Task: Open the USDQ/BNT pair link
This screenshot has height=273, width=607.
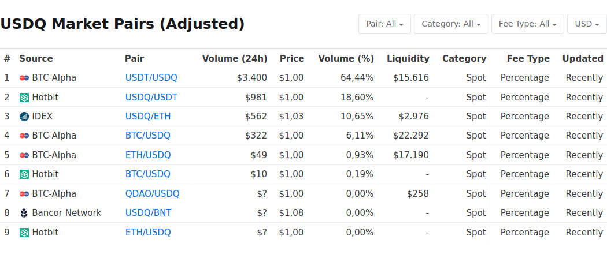Action: point(148,213)
